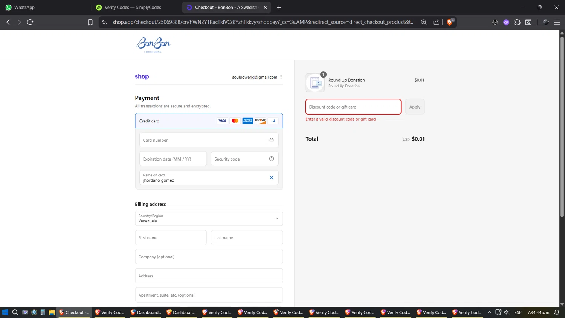Open account options three-dot menu
The width and height of the screenshot is (565, 318).
click(x=281, y=77)
